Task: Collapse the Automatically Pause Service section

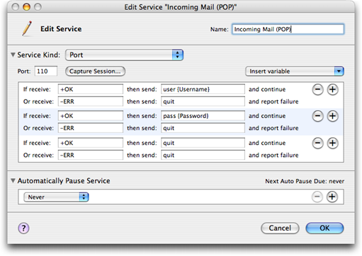Action: click(13, 181)
